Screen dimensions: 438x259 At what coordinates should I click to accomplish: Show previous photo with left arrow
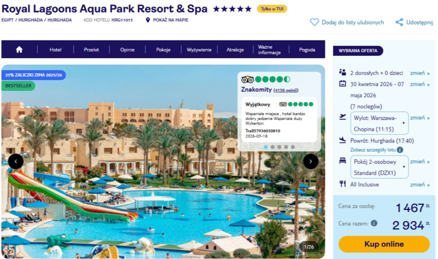pyautogui.click(x=16, y=161)
